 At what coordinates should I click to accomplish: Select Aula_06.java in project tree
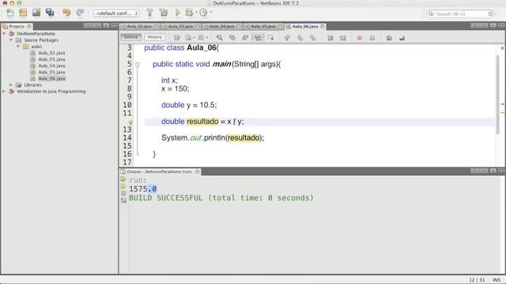51,79
